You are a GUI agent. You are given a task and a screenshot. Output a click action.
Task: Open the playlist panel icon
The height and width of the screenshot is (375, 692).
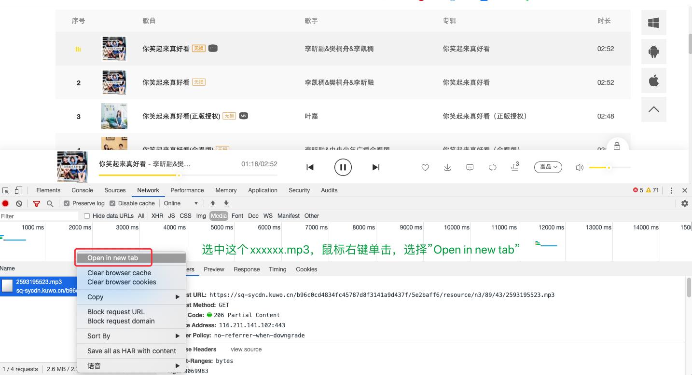[x=515, y=167]
